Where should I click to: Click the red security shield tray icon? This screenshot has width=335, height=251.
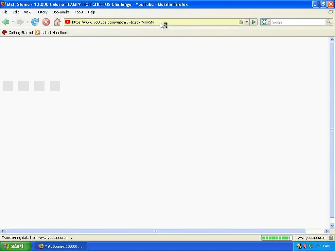click(305, 246)
